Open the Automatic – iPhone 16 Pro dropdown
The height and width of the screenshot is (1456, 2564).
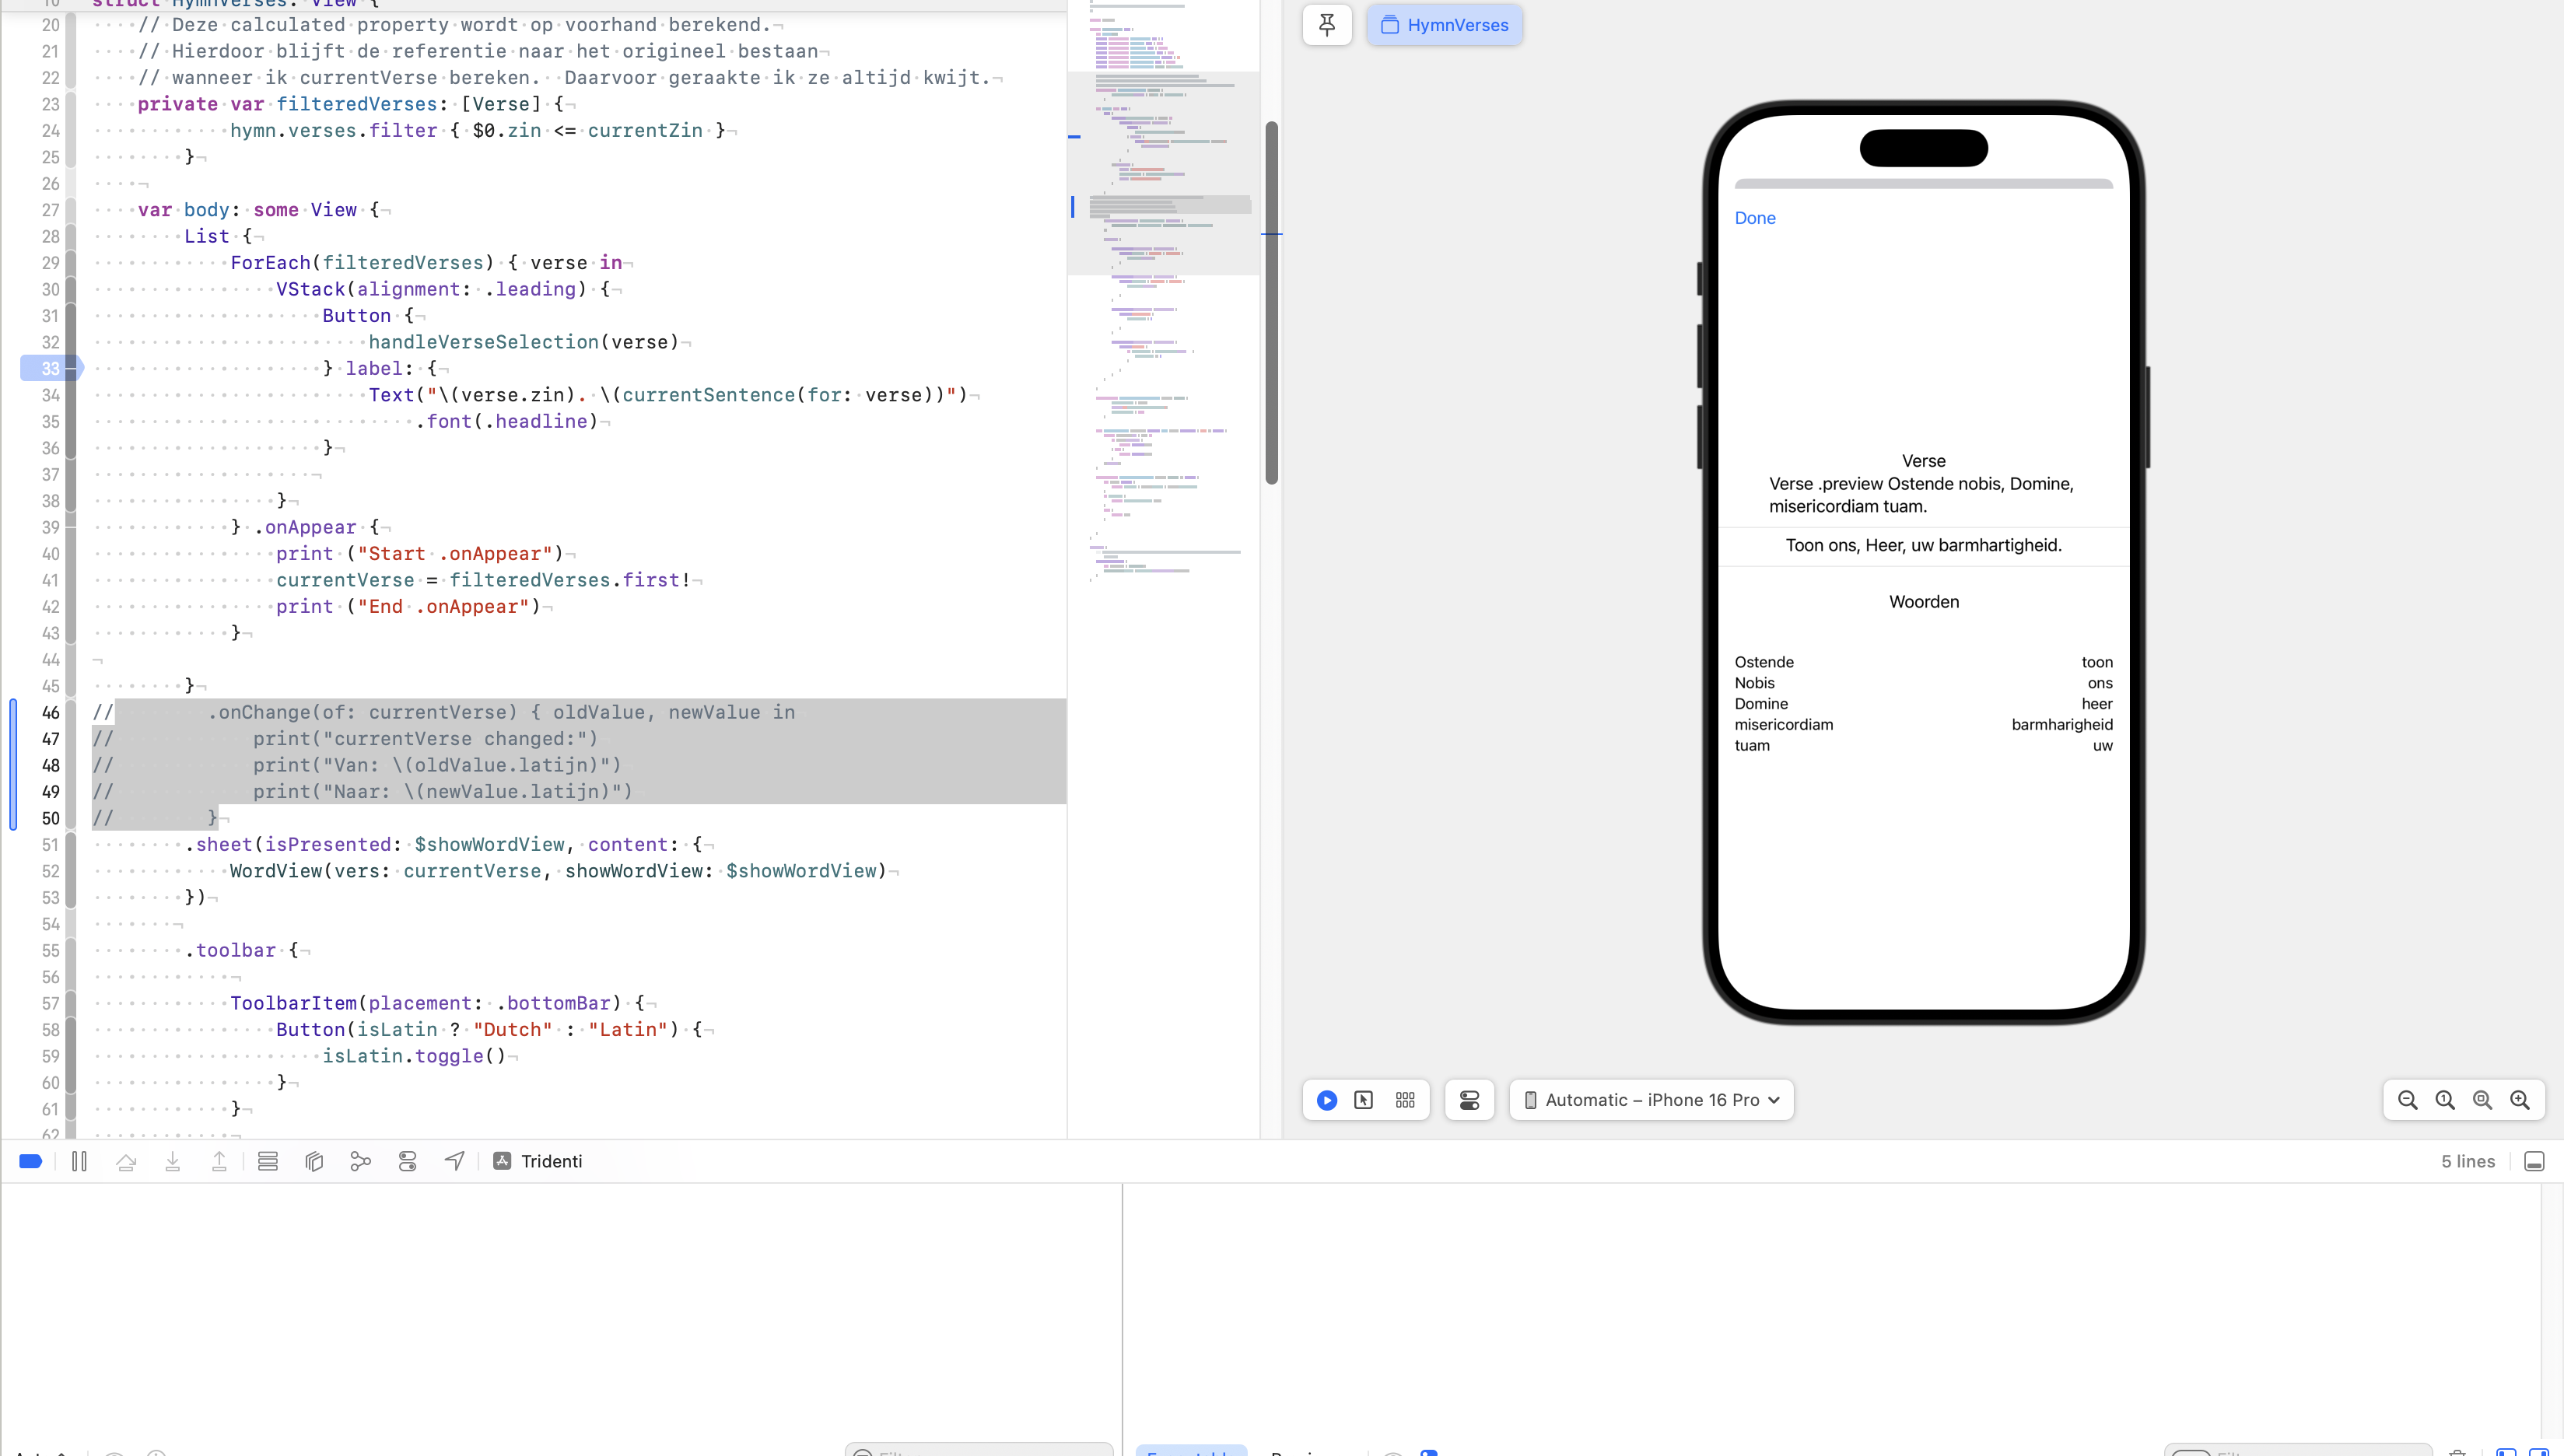(1651, 1100)
